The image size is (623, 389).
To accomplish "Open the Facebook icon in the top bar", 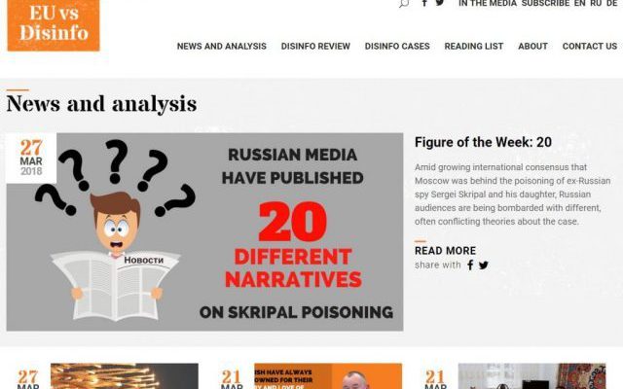I will [424, 3].
